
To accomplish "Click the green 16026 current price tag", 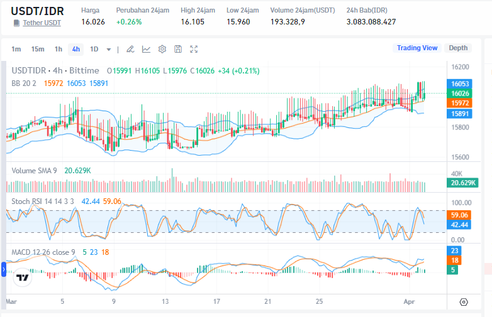I will [x=459, y=94].
